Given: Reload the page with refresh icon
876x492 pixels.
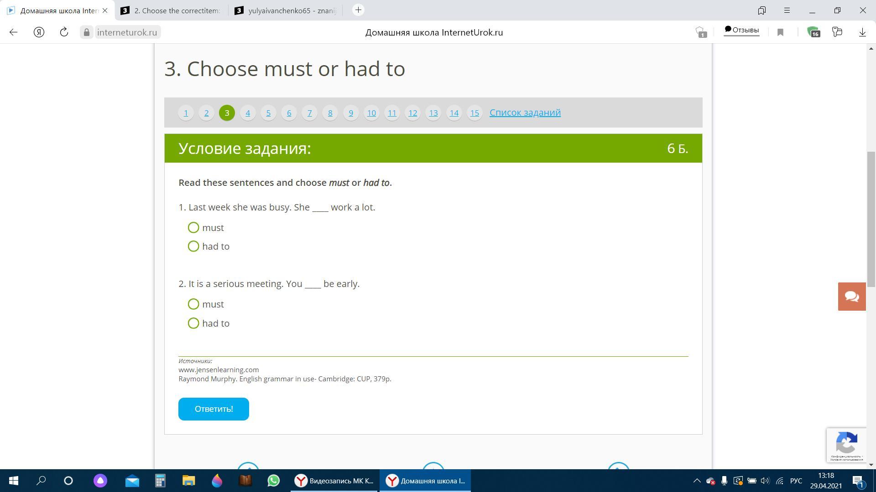Looking at the screenshot, I should click(x=64, y=32).
